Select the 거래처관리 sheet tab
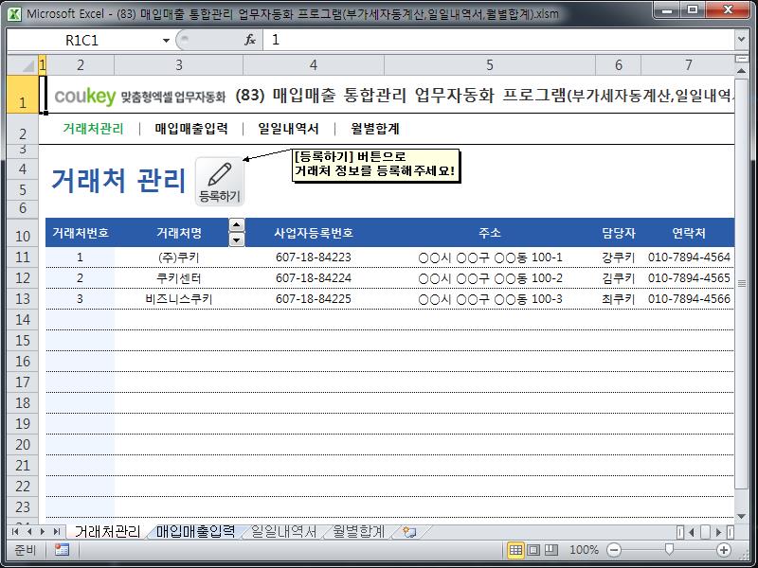Screen dimensions: 758x568 [x=107, y=532]
